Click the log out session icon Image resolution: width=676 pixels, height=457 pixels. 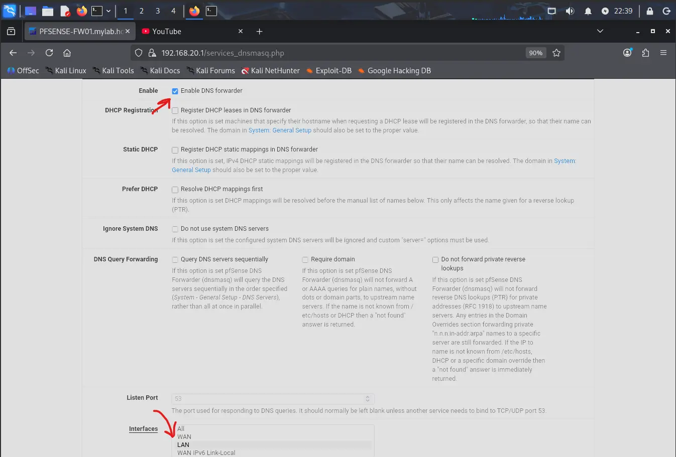pos(666,11)
